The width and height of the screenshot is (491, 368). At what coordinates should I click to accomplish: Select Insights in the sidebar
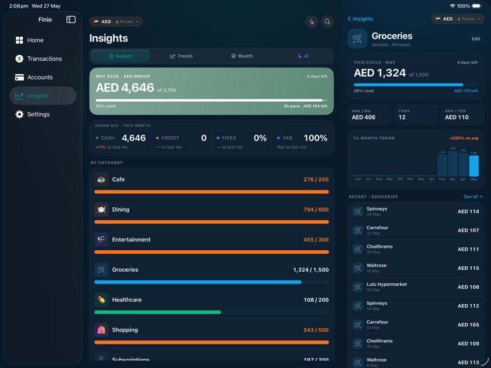click(x=43, y=96)
